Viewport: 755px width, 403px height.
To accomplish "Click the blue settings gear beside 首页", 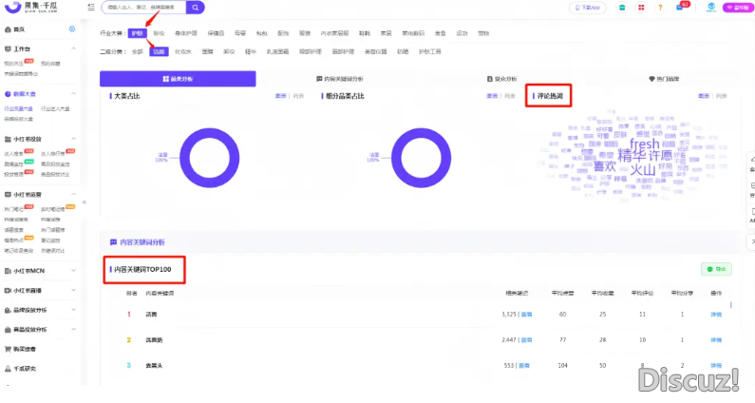I will click(x=72, y=29).
